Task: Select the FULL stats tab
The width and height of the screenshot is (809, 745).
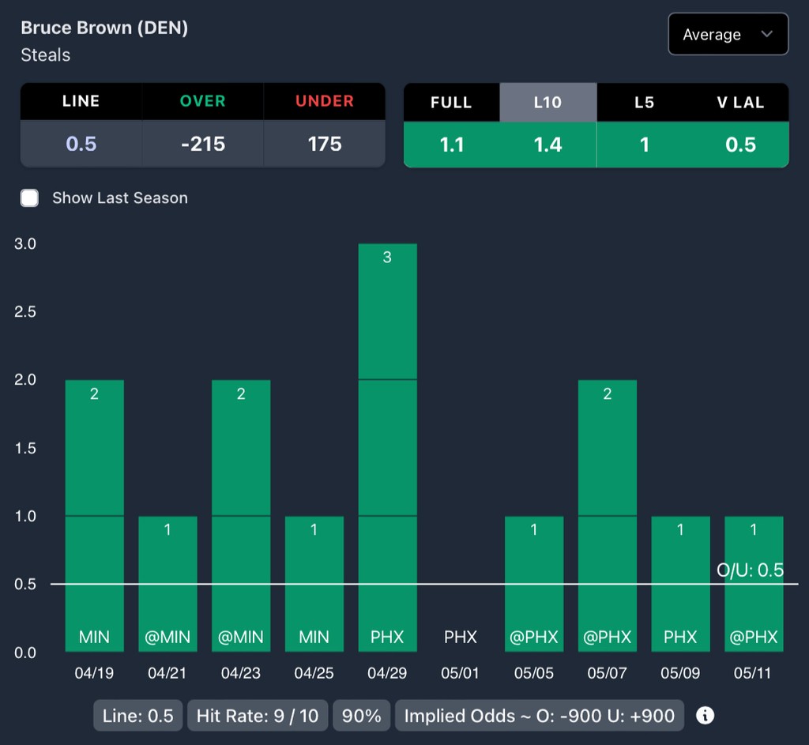Action: tap(451, 102)
